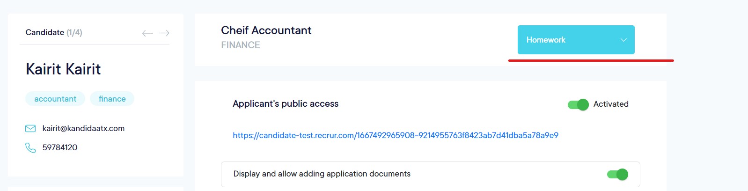This screenshot has width=748, height=191.
Task: Click the Applicant's public access heading
Action: [x=286, y=104]
